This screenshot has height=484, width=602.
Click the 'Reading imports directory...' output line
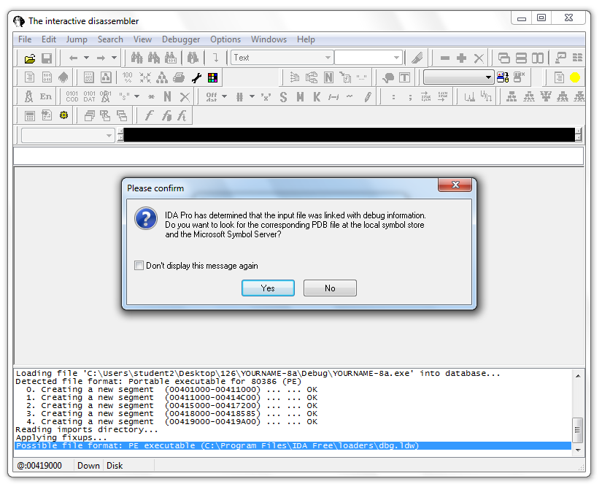(x=87, y=429)
